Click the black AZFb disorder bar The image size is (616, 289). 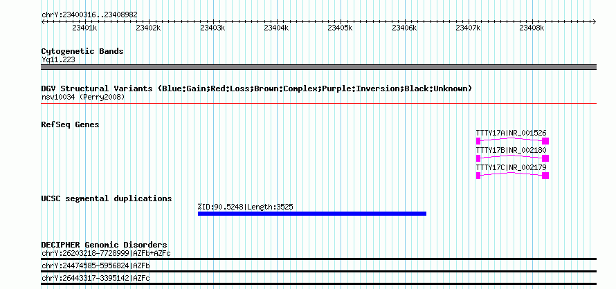318,271
